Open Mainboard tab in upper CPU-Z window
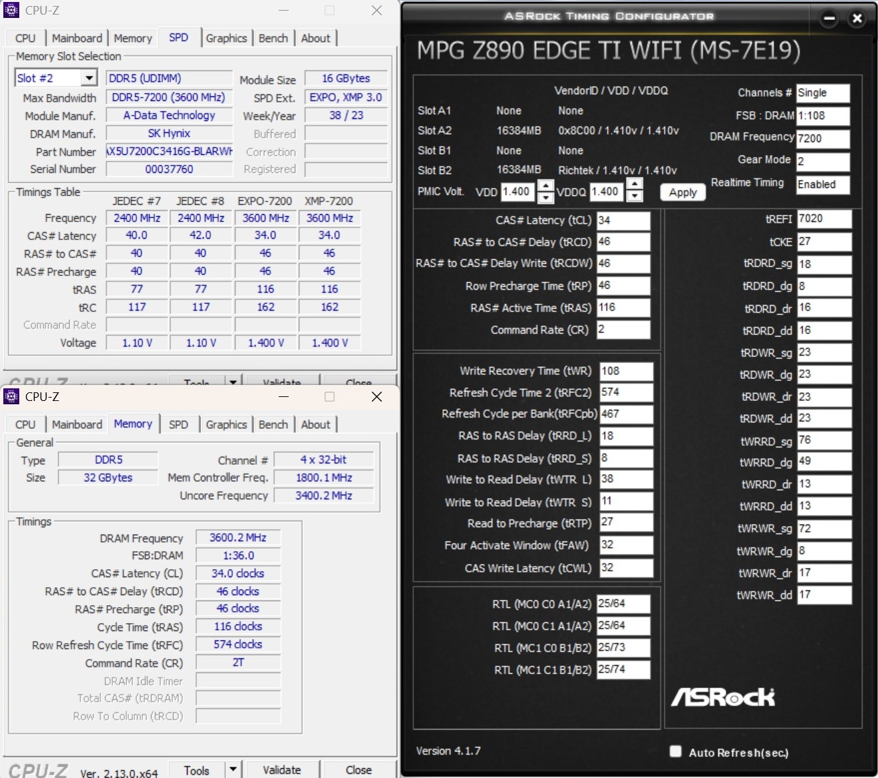 (77, 39)
